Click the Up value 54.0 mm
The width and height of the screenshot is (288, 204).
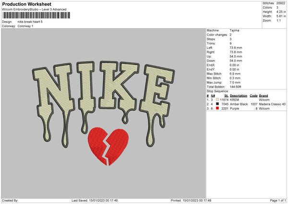236,56
